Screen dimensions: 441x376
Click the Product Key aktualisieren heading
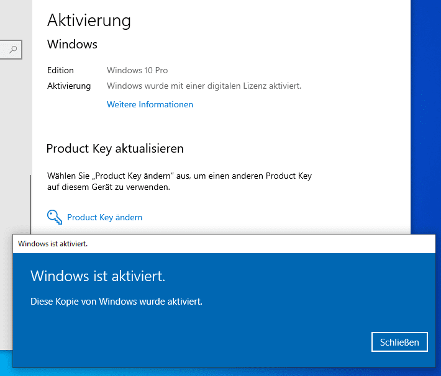(x=115, y=149)
